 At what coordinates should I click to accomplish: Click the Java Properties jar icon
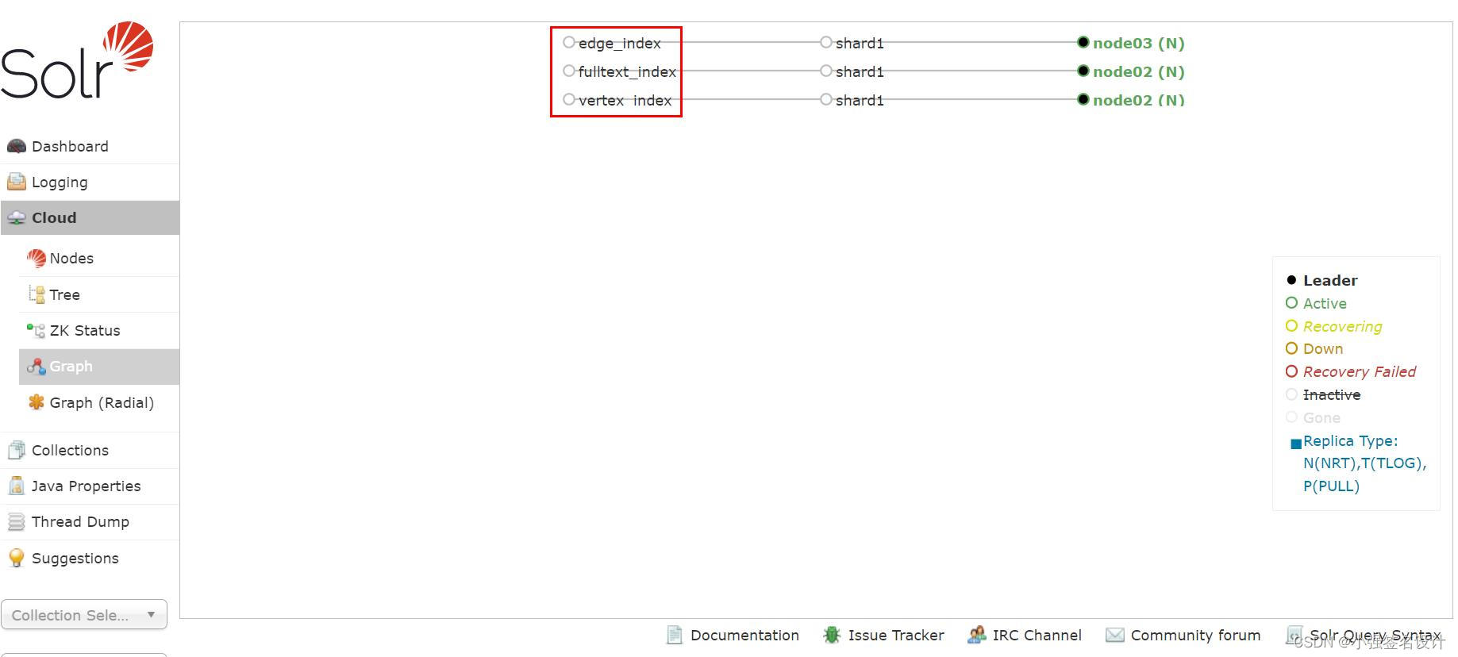point(16,486)
